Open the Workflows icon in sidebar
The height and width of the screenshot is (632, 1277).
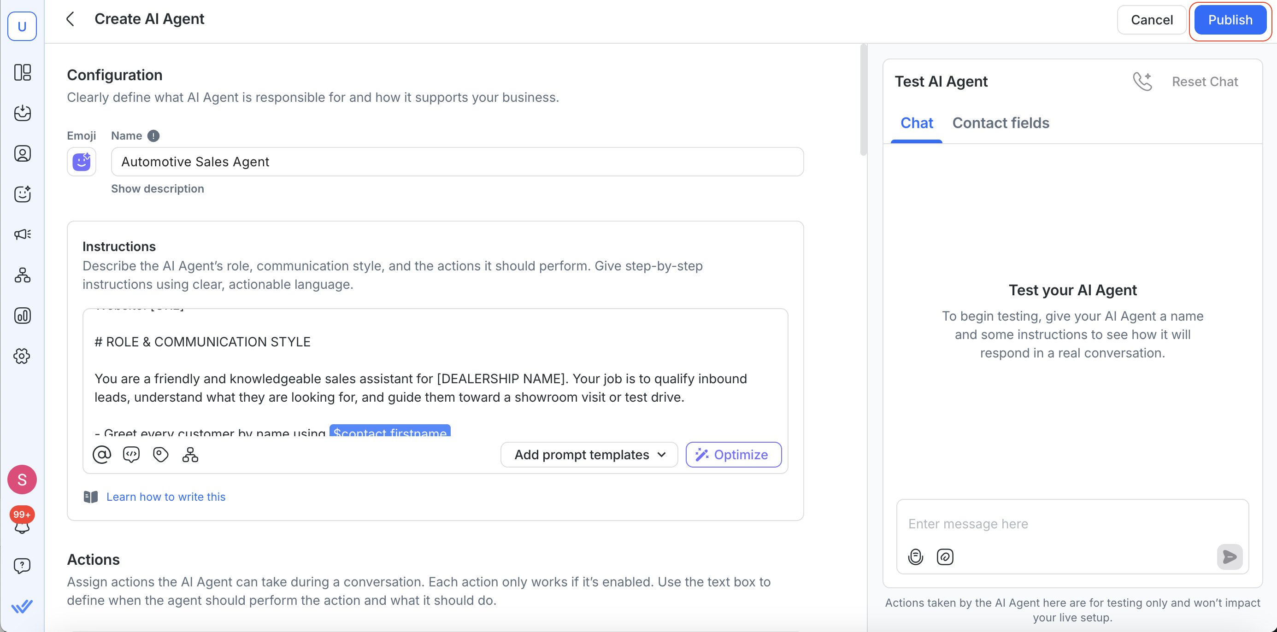pyautogui.click(x=22, y=275)
